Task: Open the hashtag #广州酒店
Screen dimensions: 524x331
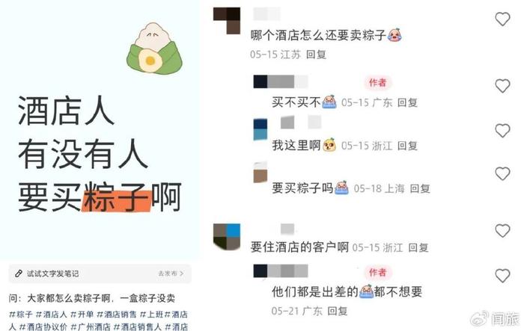Action: click(91, 327)
